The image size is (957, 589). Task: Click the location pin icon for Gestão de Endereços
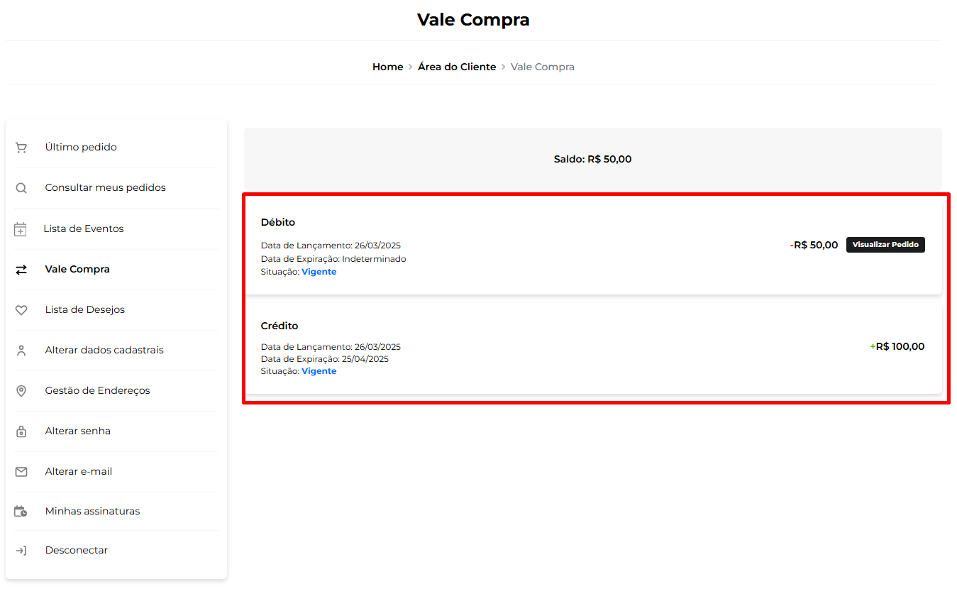coord(21,391)
